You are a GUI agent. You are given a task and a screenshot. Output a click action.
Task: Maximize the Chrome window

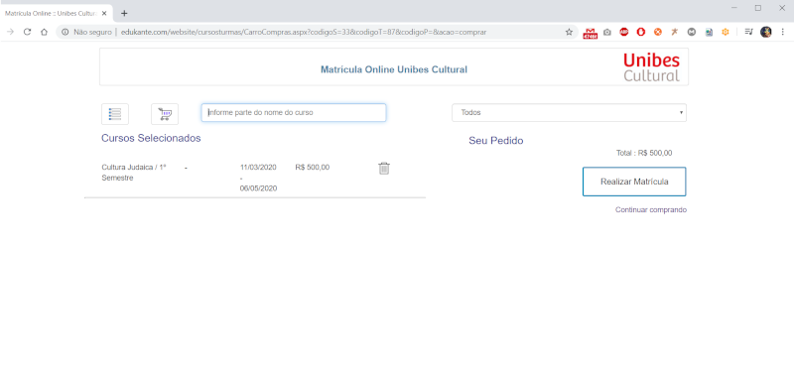[757, 8]
